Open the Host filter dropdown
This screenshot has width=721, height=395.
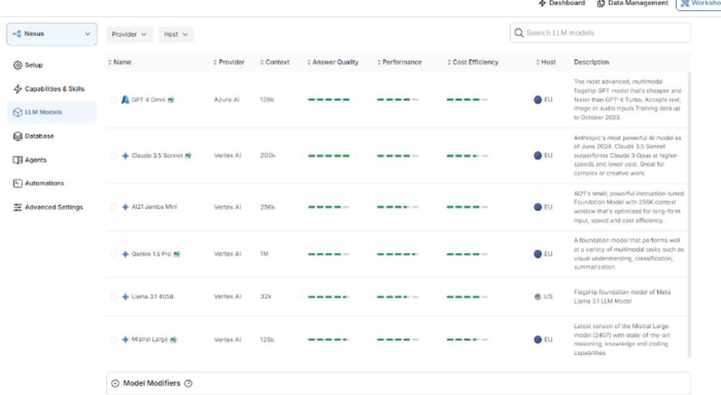(176, 35)
